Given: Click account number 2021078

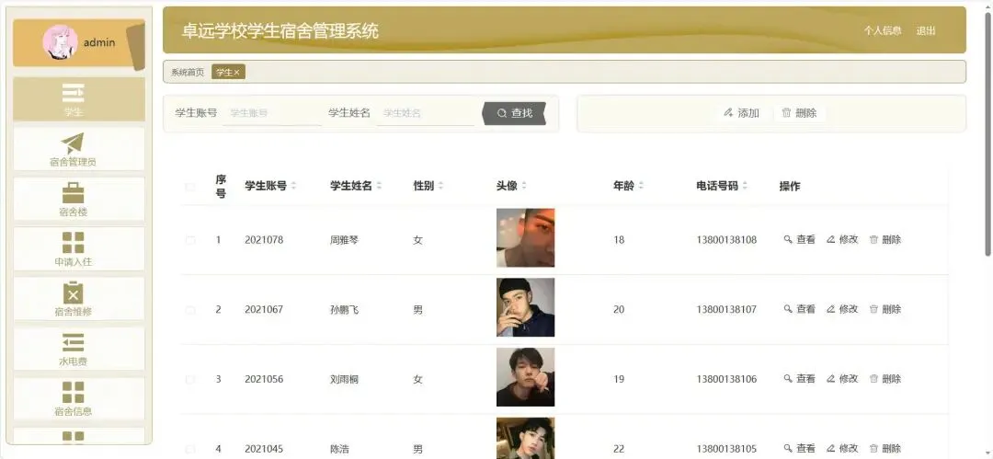Looking at the screenshot, I should (x=264, y=240).
